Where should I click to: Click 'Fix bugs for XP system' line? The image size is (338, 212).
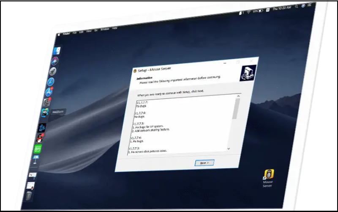point(147,127)
